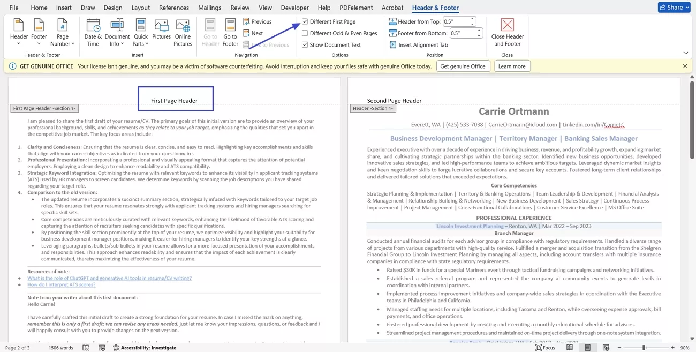Enable Different Odd & Even Pages
696x352 pixels.
(x=305, y=33)
